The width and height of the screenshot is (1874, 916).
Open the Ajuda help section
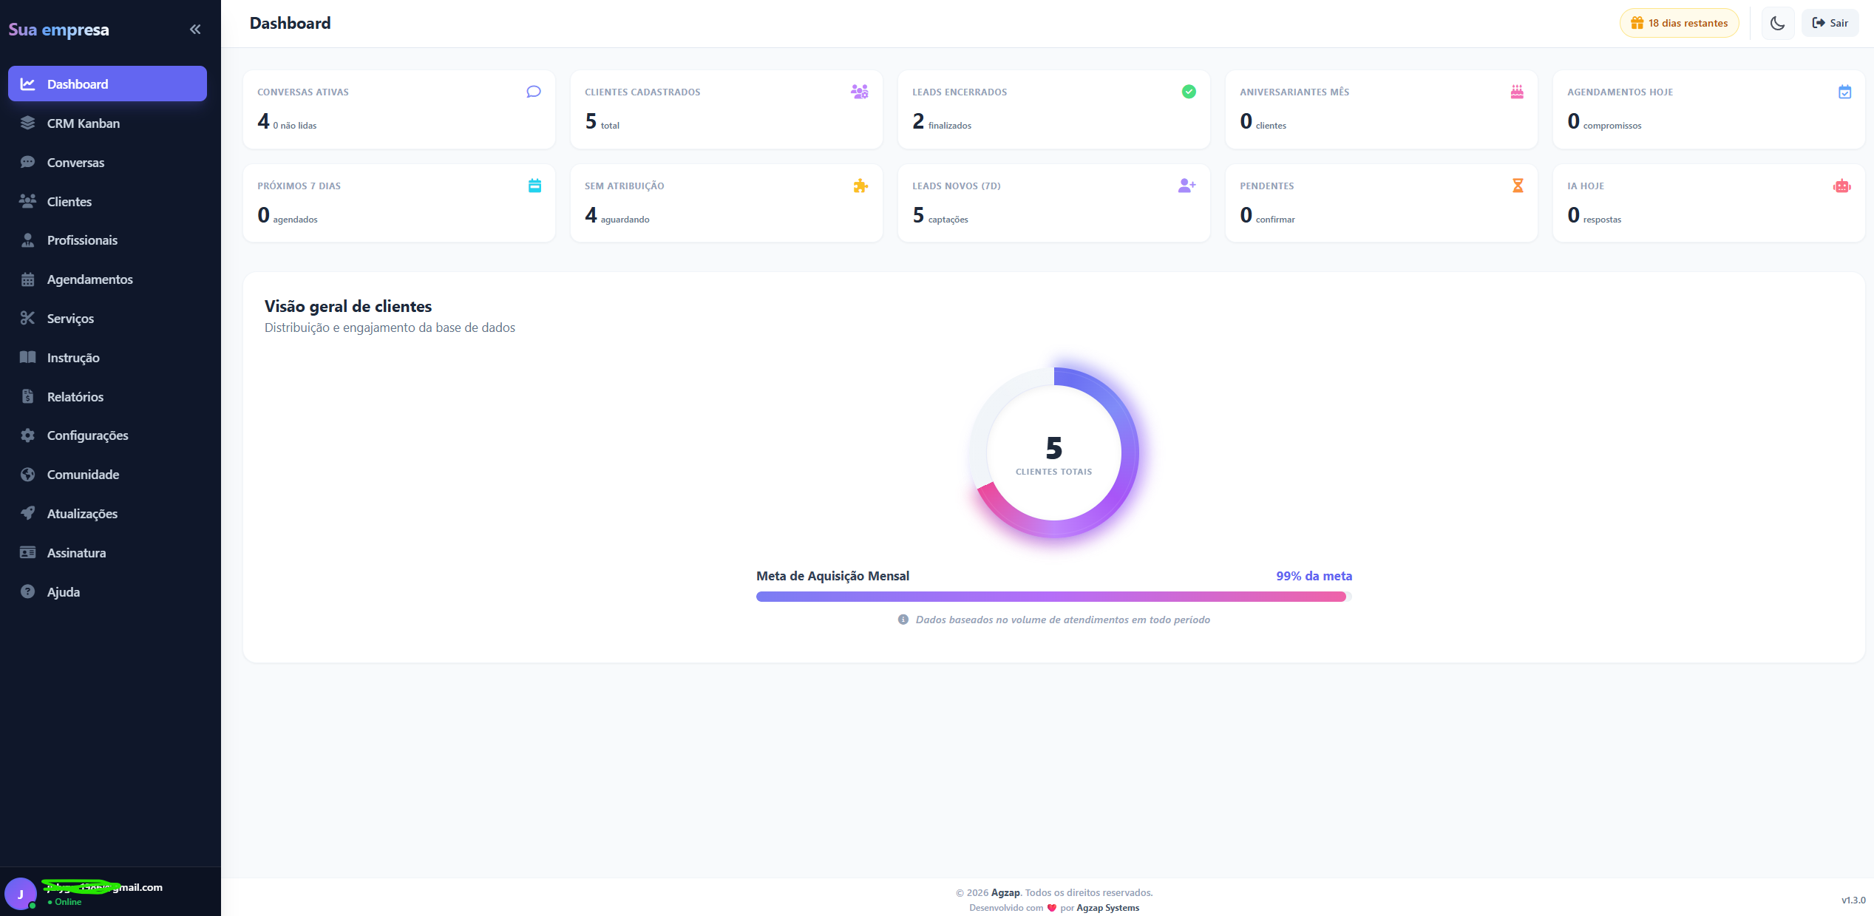pos(63,591)
